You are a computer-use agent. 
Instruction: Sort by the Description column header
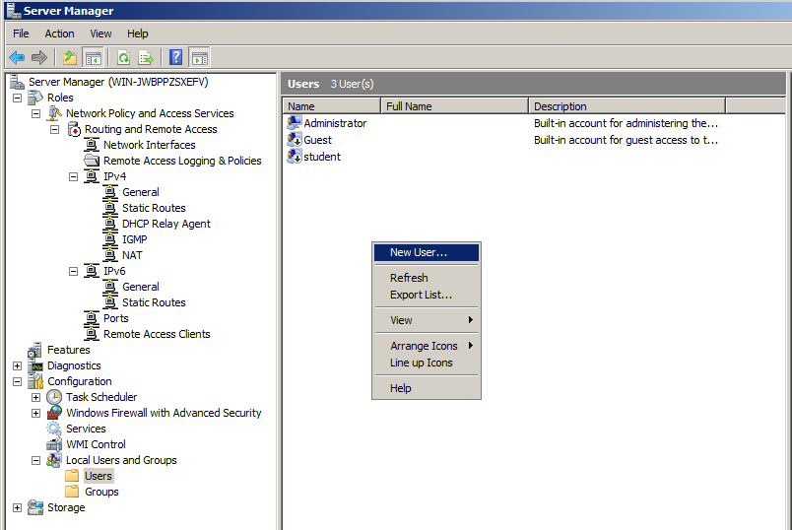(627, 106)
